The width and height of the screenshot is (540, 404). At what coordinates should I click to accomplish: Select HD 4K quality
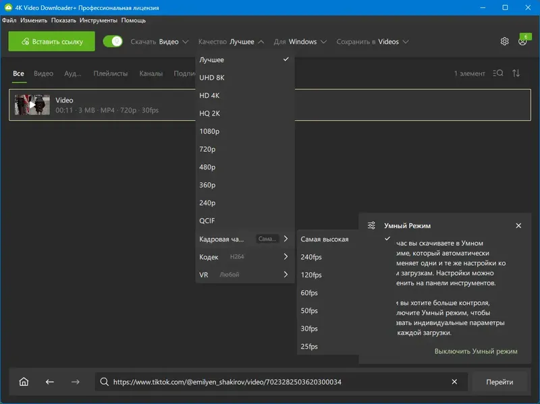pyautogui.click(x=244, y=95)
